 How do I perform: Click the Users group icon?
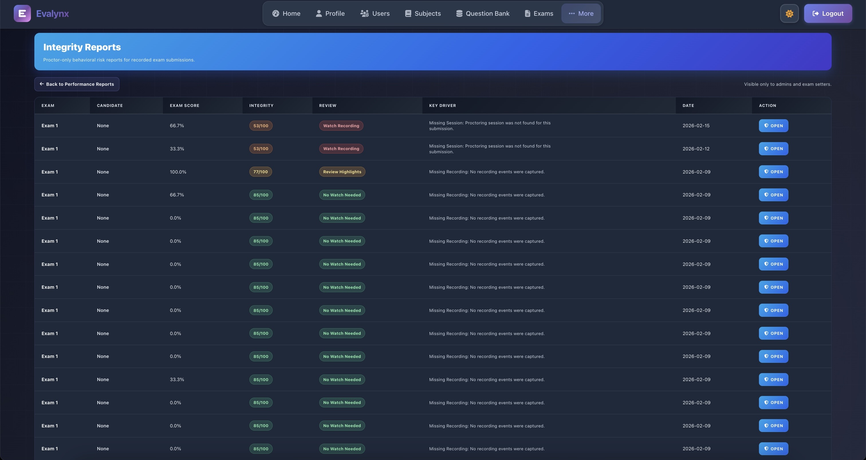(365, 13)
